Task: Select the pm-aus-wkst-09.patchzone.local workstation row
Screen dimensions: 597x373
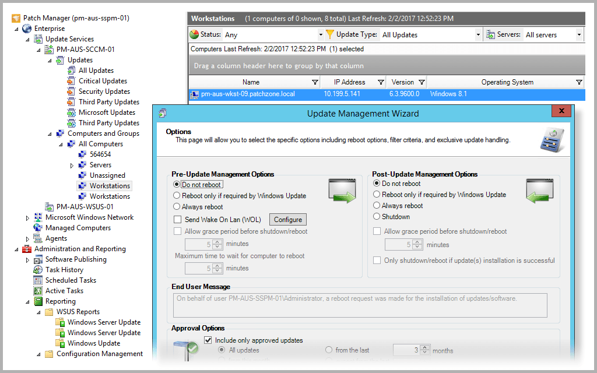Action: coord(251,94)
